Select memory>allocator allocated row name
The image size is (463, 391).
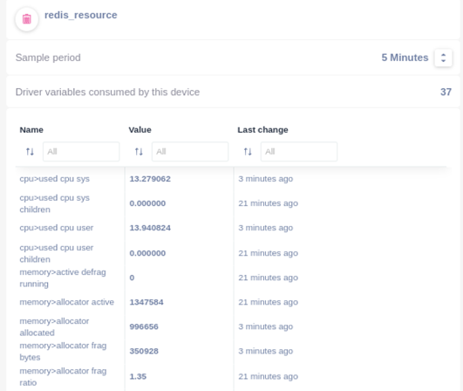[54, 327]
